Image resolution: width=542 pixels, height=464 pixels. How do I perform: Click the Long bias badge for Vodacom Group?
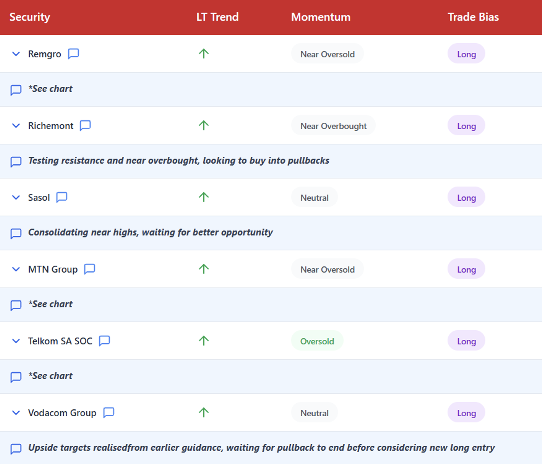point(466,413)
